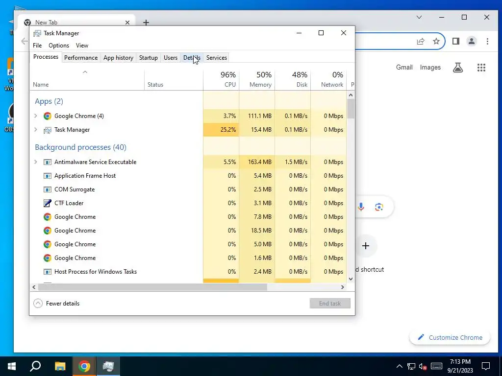Switch to the App history tab
Viewport: 502px width, 376px height.
pyautogui.click(x=119, y=58)
